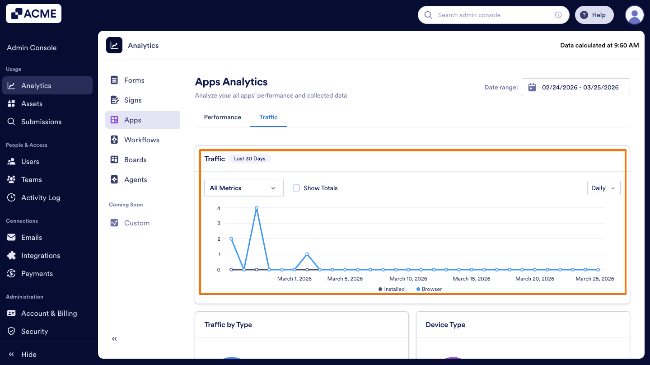
Task: Hide the sidebar using the Hide button
Action: (x=22, y=354)
